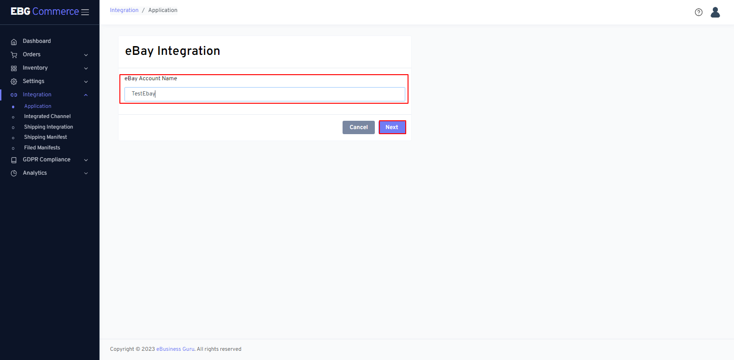Click the GDPR Compliance book icon

point(14,160)
